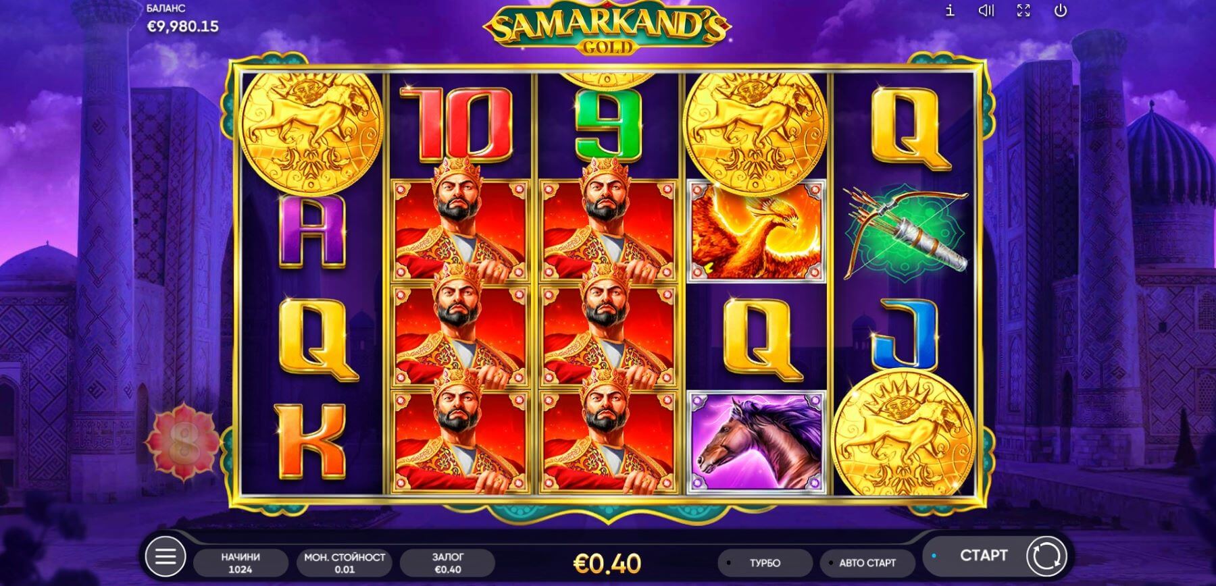Click the circular spin arrows icon

click(x=1046, y=556)
